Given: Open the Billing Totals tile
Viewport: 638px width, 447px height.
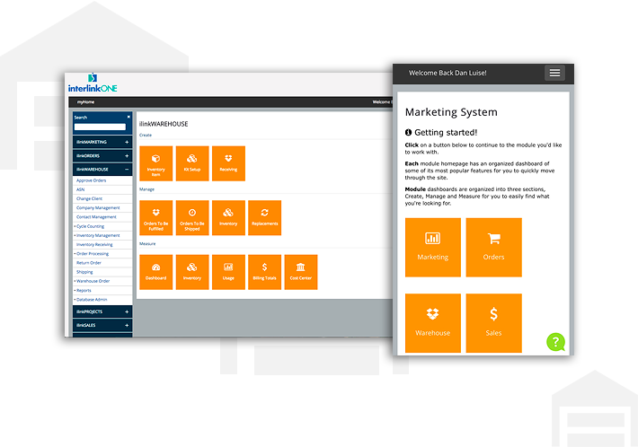Looking at the screenshot, I should [x=264, y=272].
